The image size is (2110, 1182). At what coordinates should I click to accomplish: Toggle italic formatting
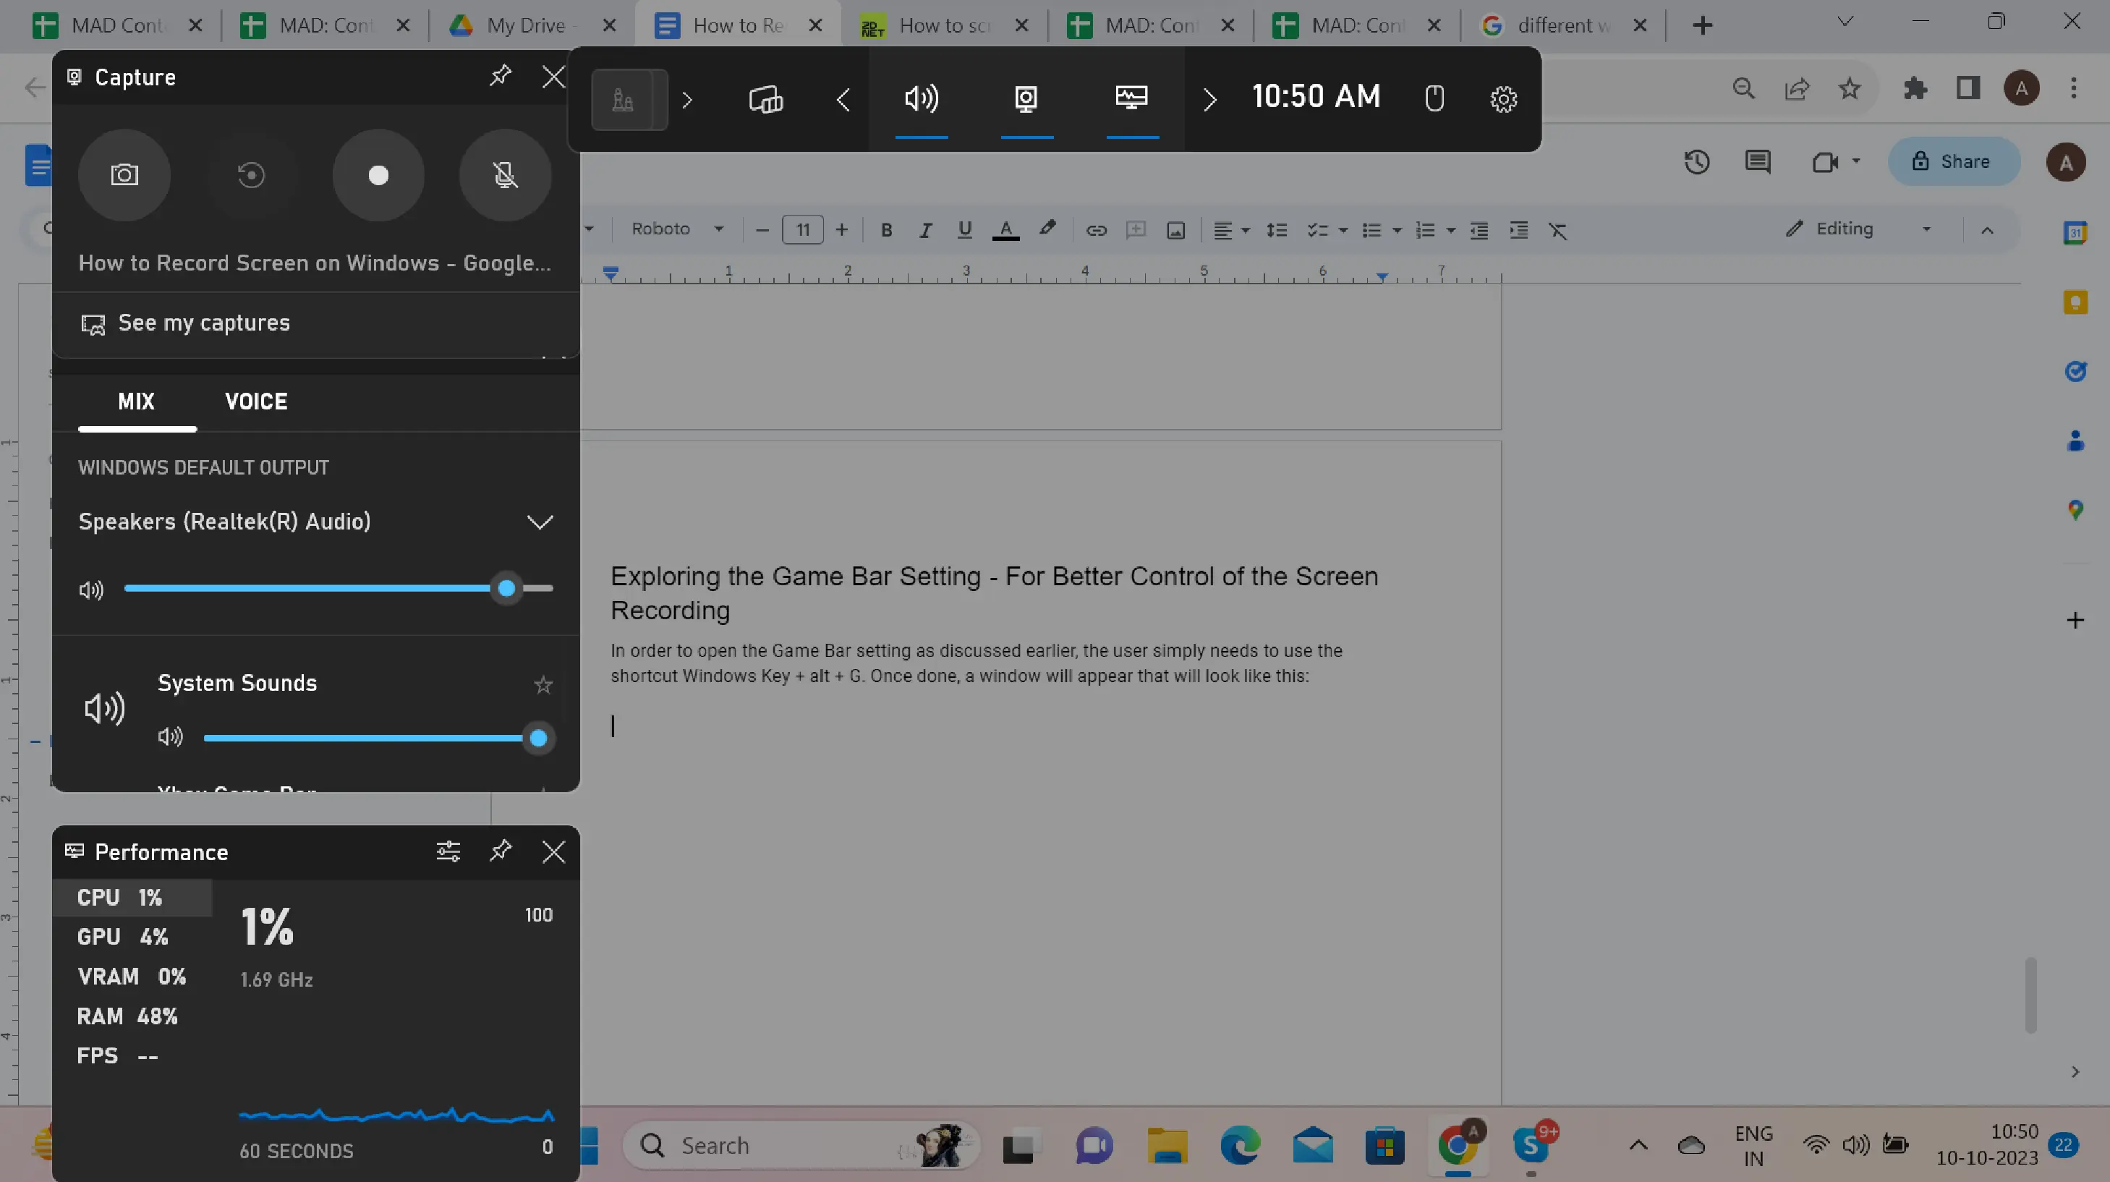coord(926,230)
